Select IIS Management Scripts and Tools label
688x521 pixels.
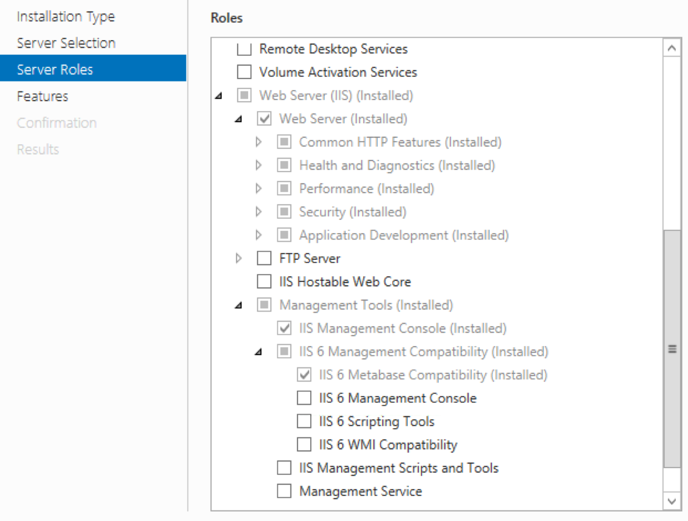coord(399,468)
